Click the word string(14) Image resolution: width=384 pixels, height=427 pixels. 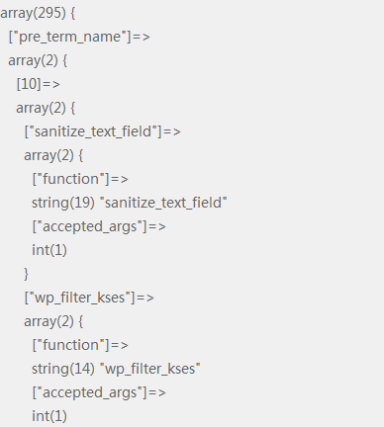pyautogui.click(x=63, y=369)
